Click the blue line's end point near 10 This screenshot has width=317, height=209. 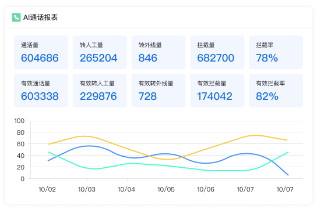(x=288, y=175)
